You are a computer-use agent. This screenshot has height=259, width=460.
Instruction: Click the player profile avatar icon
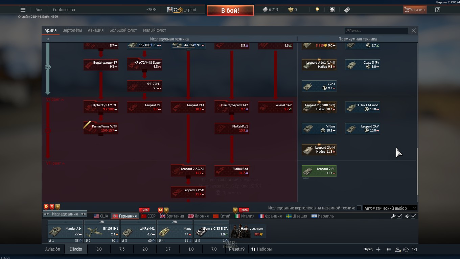[170, 10]
